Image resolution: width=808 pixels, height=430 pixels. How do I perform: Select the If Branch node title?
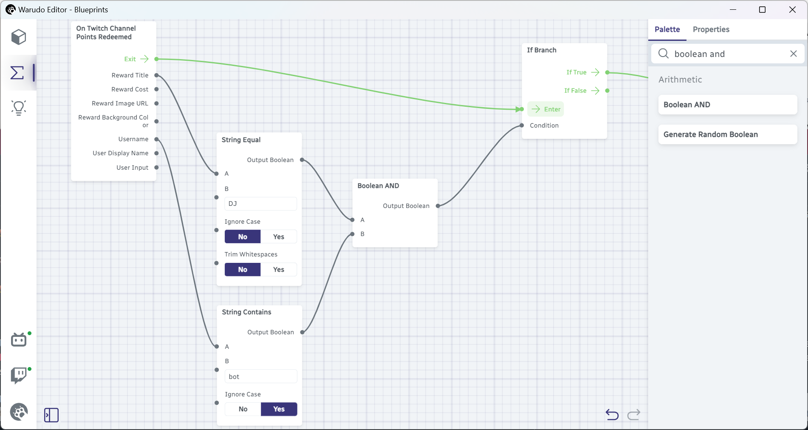click(x=542, y=50)
